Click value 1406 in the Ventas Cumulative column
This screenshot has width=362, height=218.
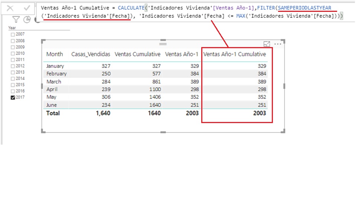coord(155,97)
